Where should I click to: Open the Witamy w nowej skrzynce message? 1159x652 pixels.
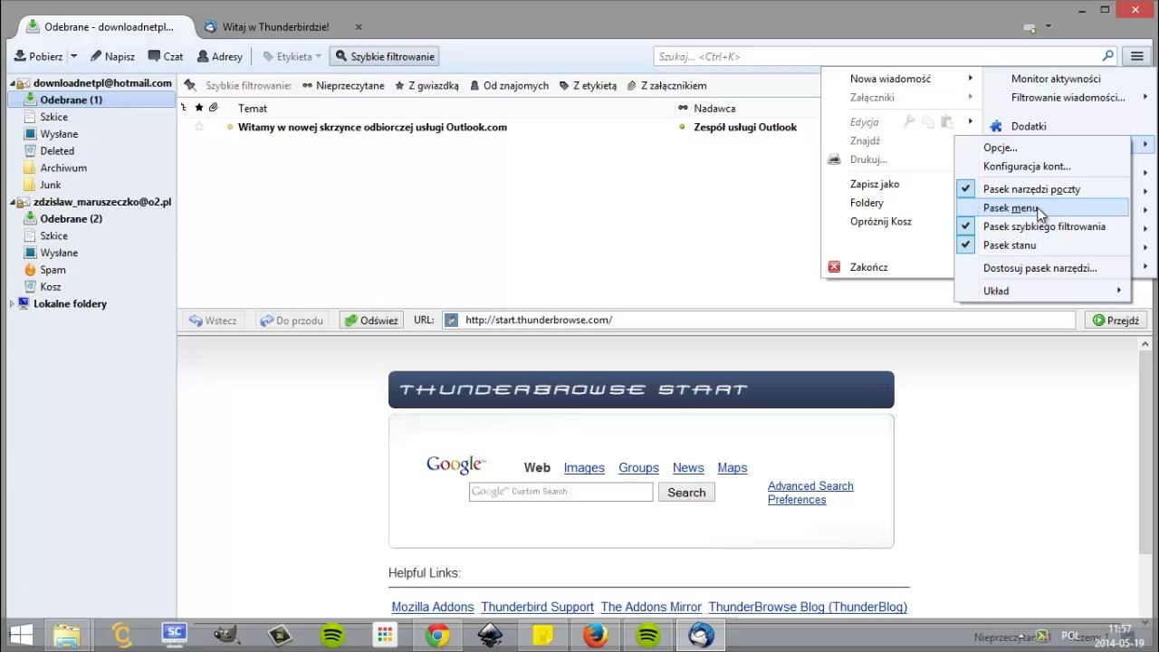(x=372, y=128)
